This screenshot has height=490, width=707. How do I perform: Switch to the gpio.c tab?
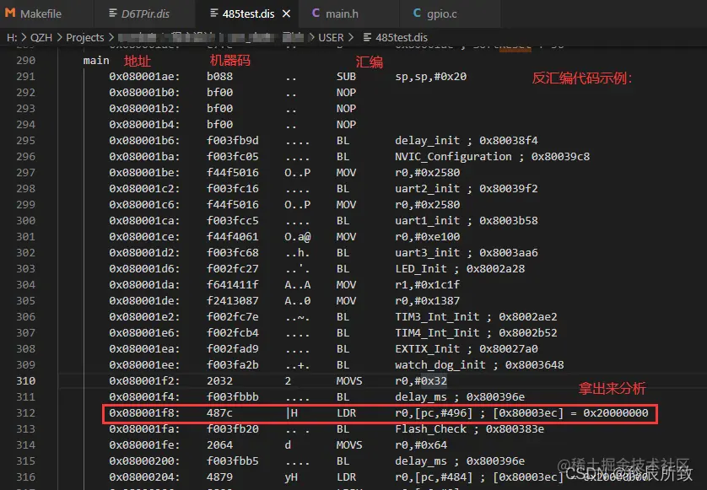coord(441,13)
